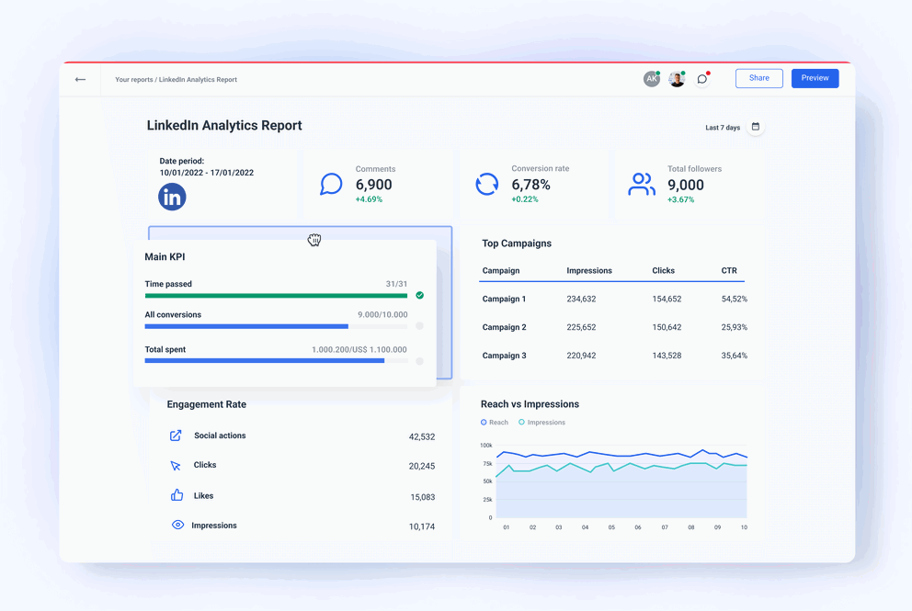Click the Social actions arrow icon
Viewport: 912px width, 611px height.
175,435
